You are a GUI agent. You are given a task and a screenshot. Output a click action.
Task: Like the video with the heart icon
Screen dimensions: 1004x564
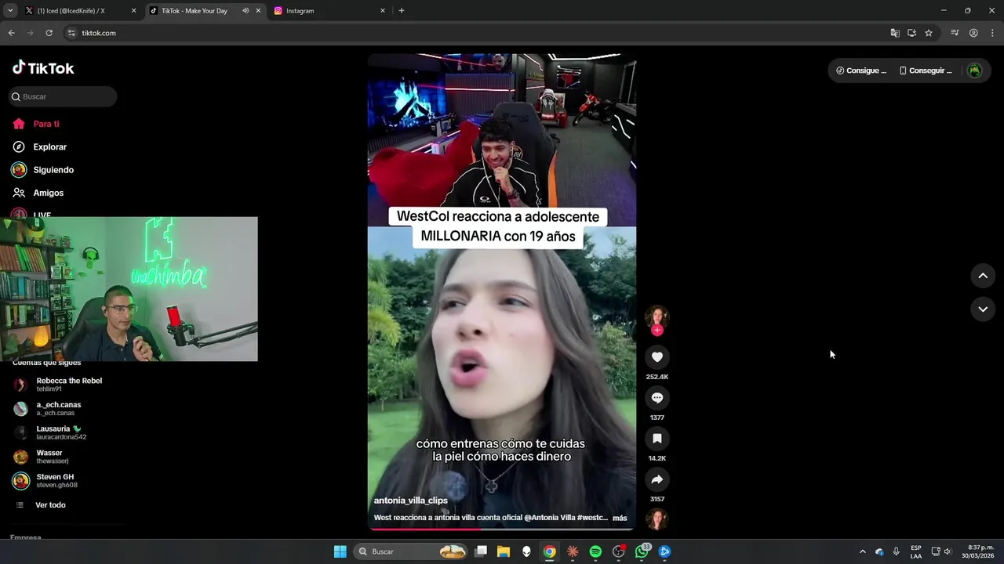[657, 357]
